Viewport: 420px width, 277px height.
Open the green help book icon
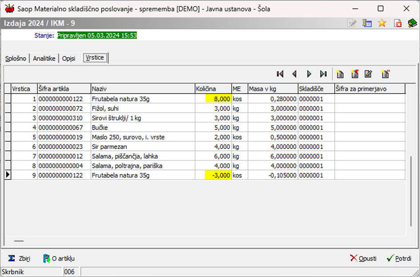click(412, 23)
